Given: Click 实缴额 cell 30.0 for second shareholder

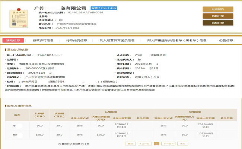Looking at the screenshot, I should tap(59, 135).
